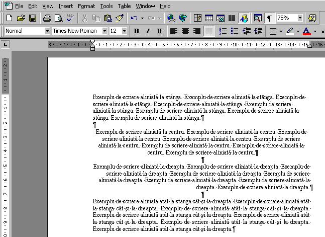Center the paragraph text
This screenshot has width=325, height=237.
[185, 31]
